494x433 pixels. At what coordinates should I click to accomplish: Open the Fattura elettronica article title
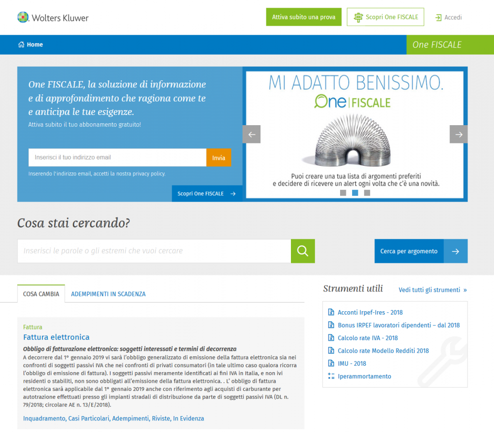click(x=56, y=337)
